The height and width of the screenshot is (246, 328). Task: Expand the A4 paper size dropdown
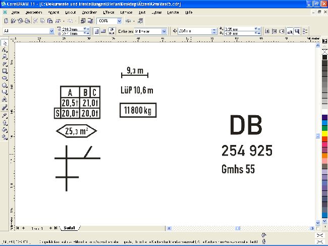click(51, 31)
